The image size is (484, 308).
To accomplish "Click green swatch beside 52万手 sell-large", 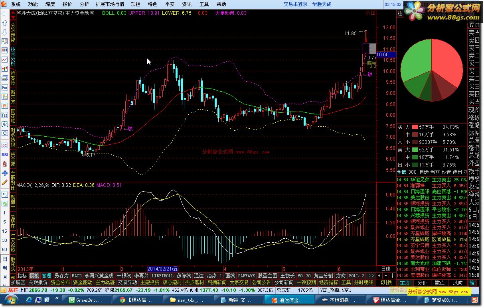I will click(x=414, y=150).
